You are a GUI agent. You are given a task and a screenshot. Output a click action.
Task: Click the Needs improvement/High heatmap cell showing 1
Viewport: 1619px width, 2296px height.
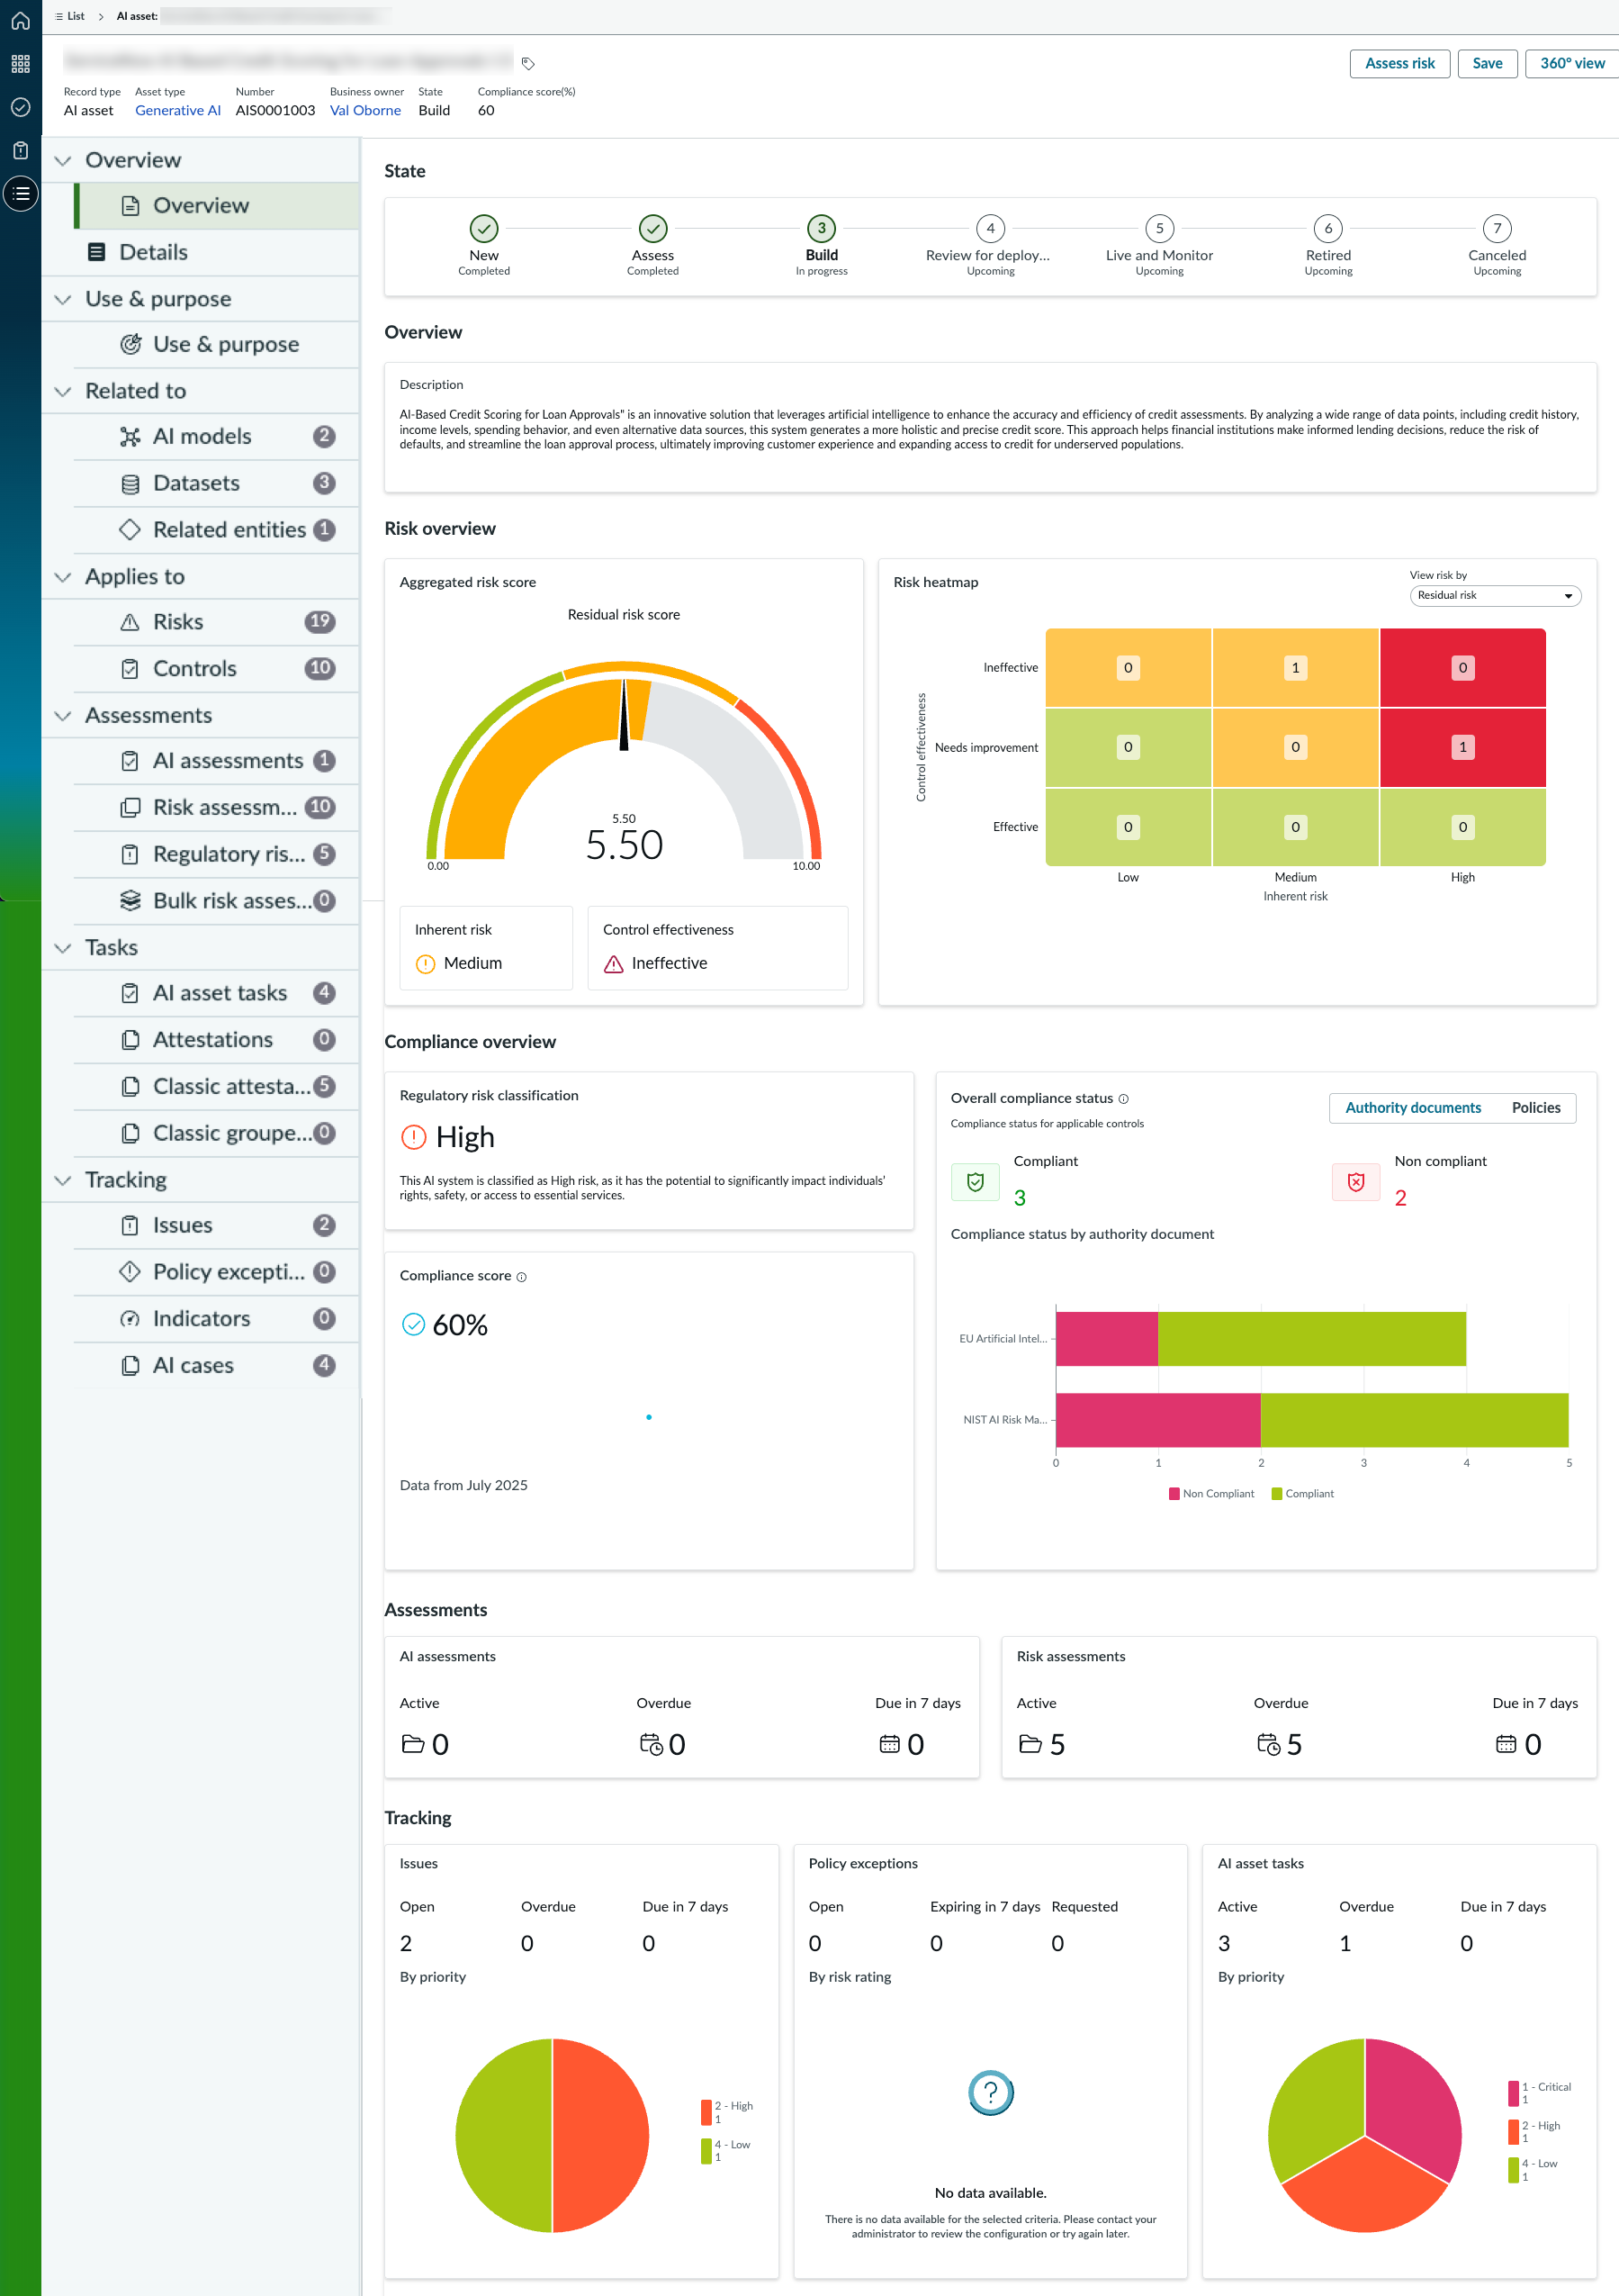click(1462, 747)
